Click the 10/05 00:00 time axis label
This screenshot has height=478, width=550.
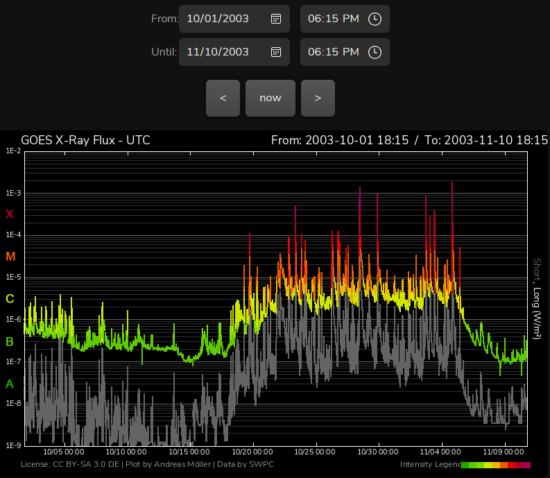click(64, 452)
